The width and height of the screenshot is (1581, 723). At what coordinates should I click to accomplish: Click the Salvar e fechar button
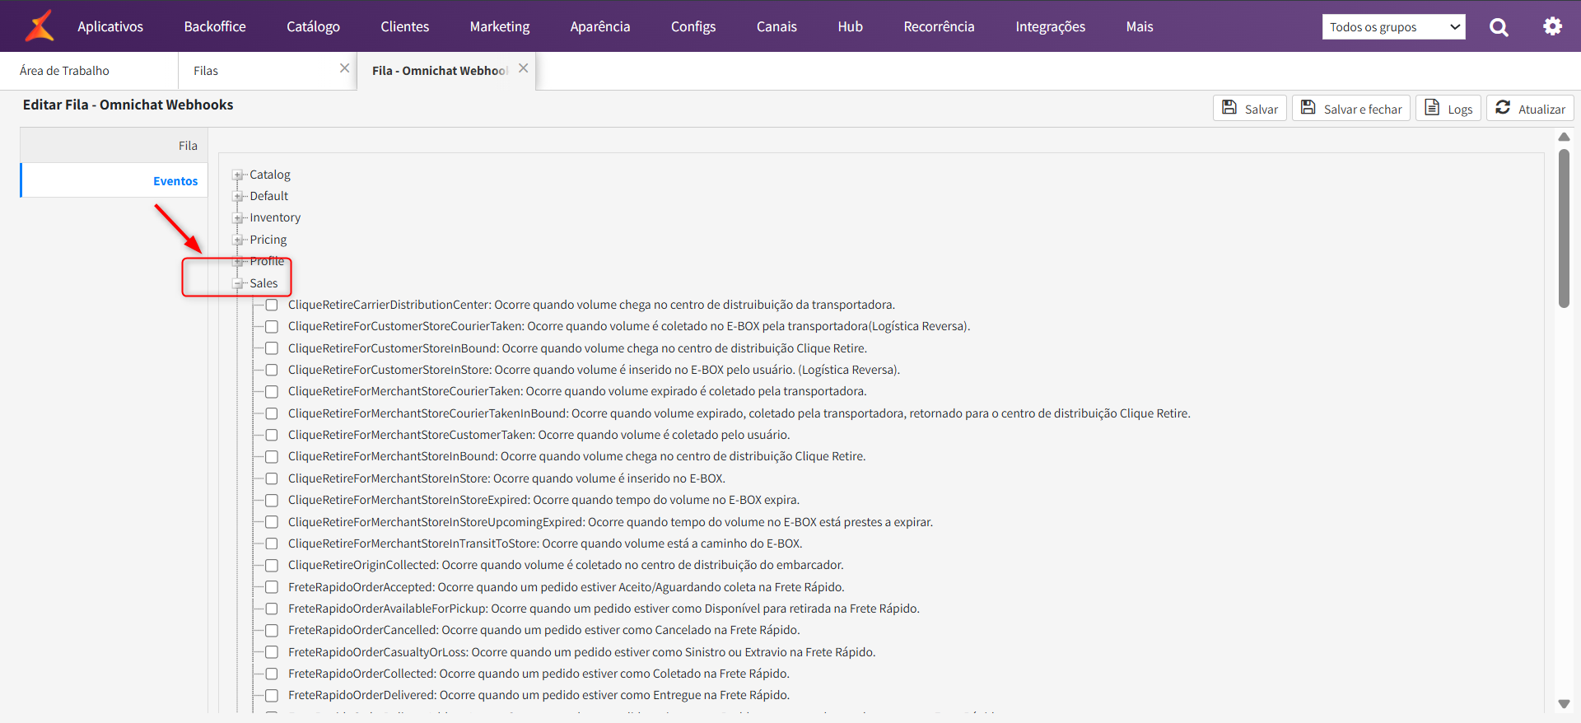point(1350,109)
